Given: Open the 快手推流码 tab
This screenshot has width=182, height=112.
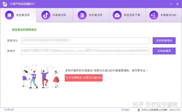Looking at the screenshot, I should coord(91,15).
